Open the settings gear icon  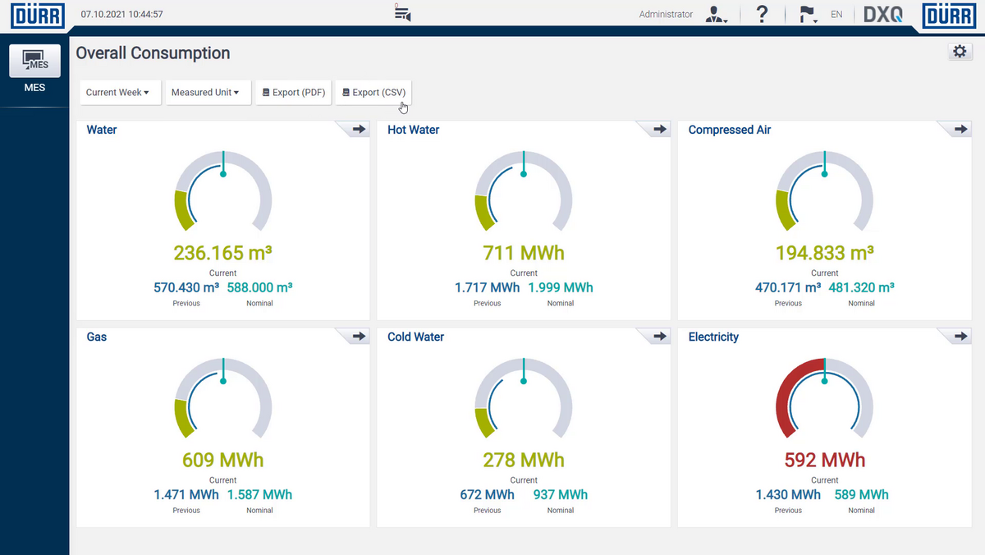(x=959, y=52)
